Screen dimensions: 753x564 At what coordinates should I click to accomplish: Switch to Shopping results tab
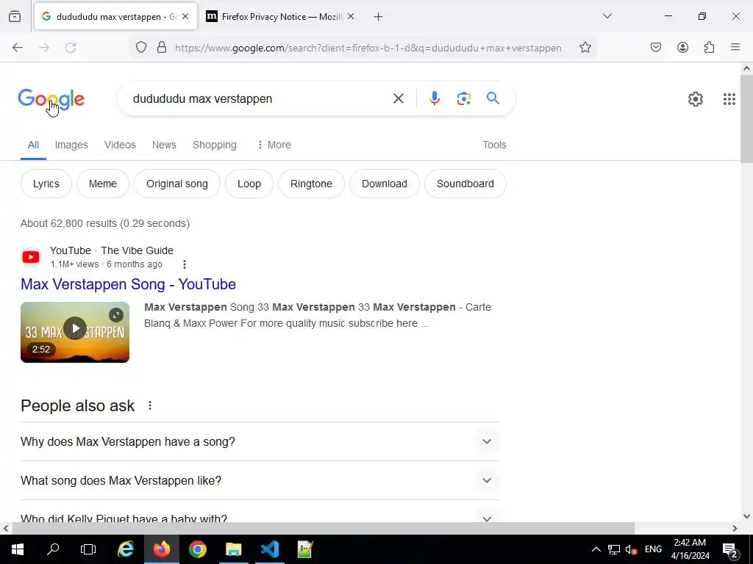pos(215,145)
